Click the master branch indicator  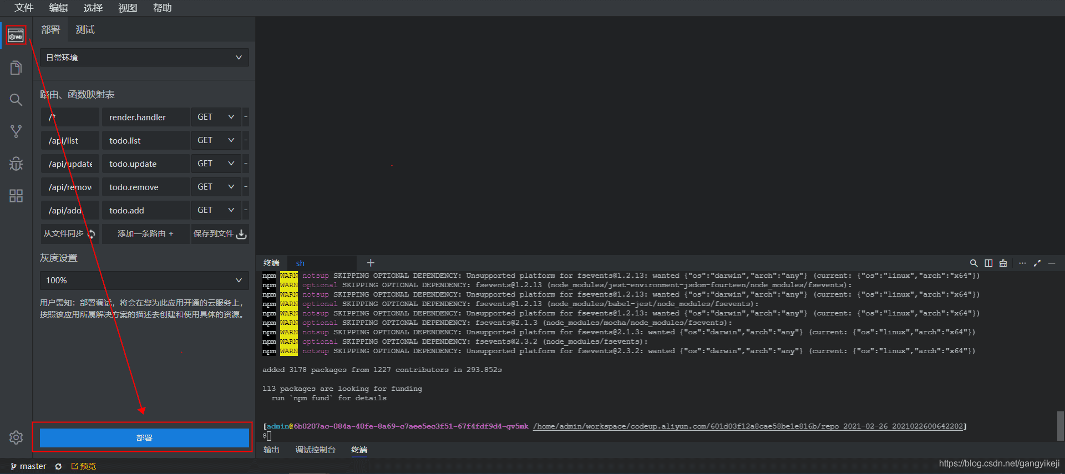(28, 466)
